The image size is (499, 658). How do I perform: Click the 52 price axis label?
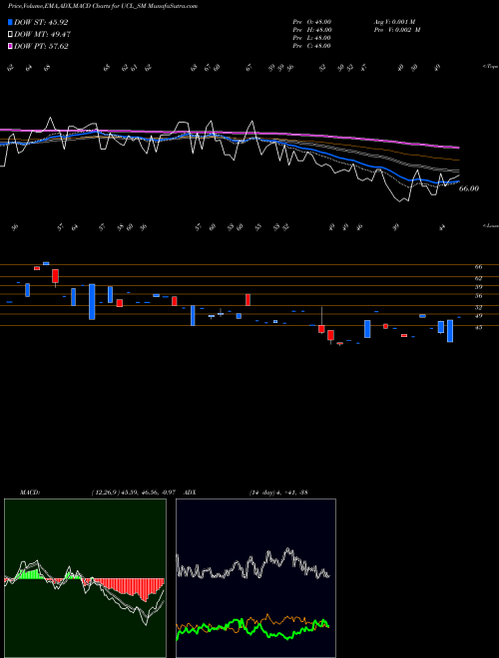(x=478, y=308)
